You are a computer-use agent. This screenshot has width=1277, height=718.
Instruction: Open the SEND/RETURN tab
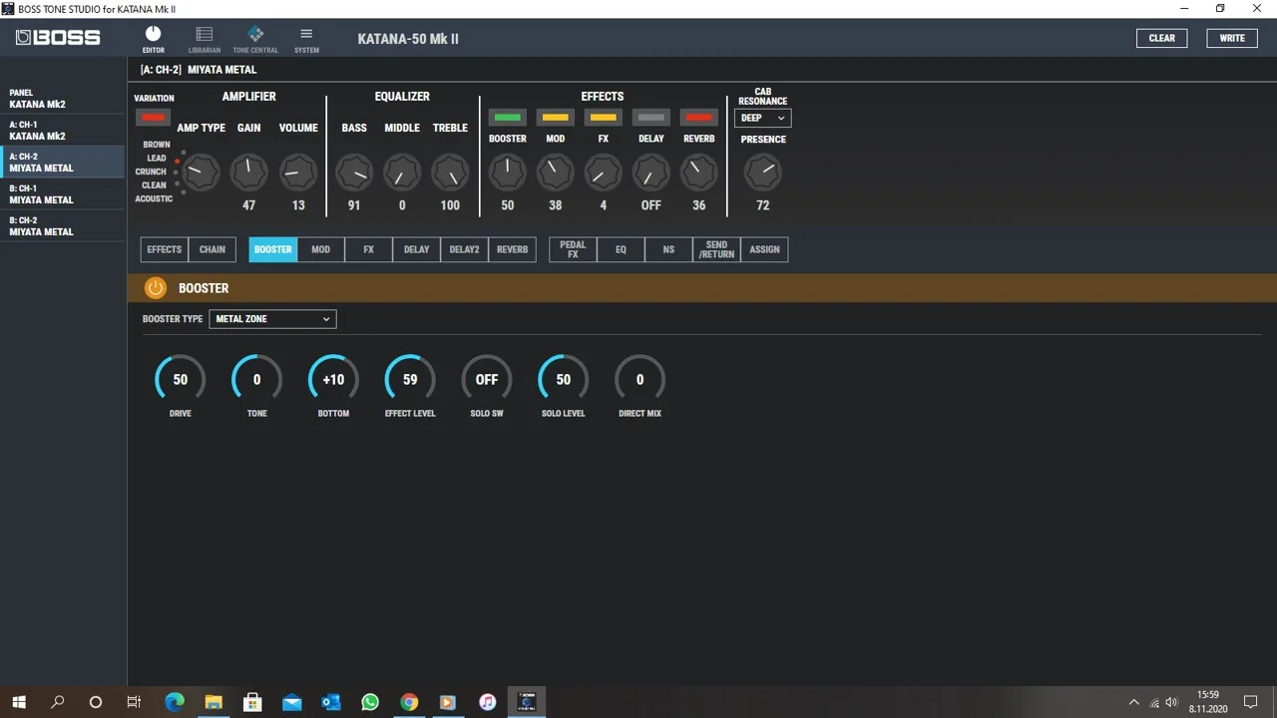[x=716, y=249]
